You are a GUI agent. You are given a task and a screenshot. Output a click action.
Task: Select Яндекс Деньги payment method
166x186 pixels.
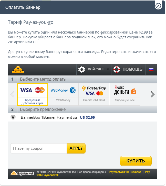tap(125, 94)
